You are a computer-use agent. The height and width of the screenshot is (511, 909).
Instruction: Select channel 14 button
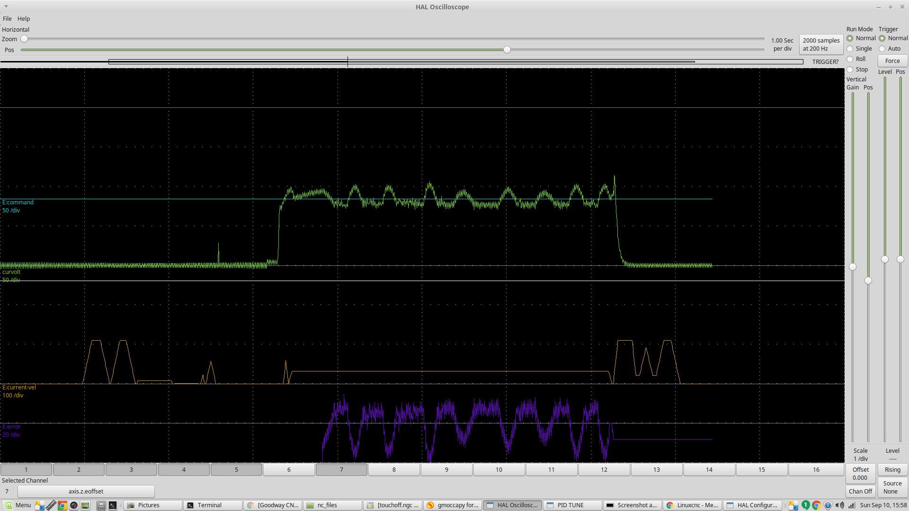[709, 470]
